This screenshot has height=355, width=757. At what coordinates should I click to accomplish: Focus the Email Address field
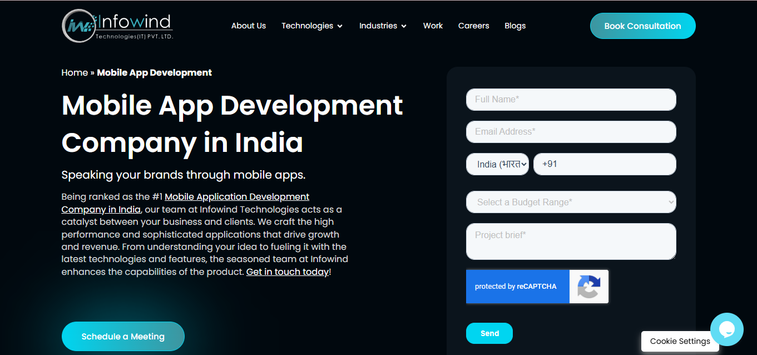(571, 132)
